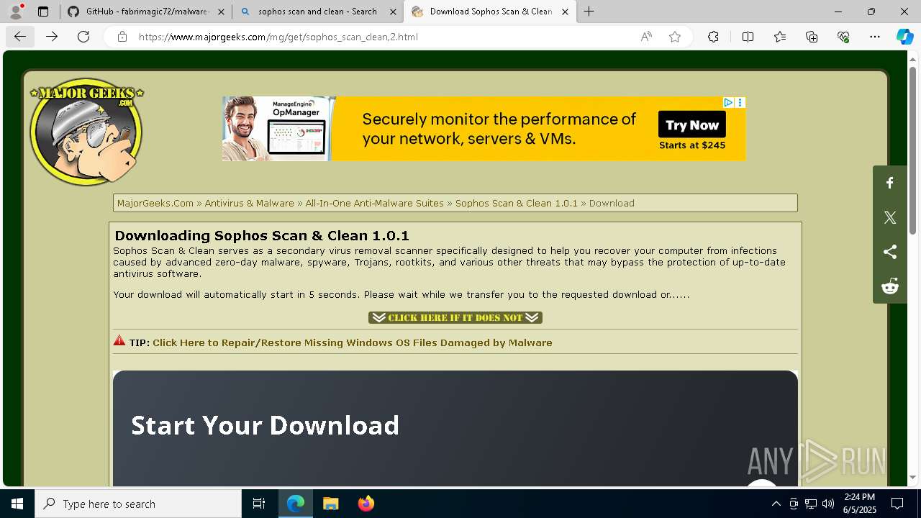Click the MajorGeeks logo
This screenshot has height=518, width=921.
(86, 132)
